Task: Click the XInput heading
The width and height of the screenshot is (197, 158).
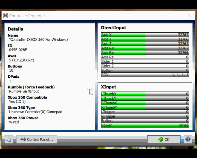Action: (x=109, y=87)
